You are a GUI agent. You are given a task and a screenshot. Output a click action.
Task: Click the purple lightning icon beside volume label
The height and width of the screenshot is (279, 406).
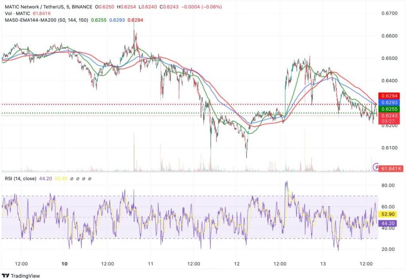pyautogui.click(x=375, y=167)
